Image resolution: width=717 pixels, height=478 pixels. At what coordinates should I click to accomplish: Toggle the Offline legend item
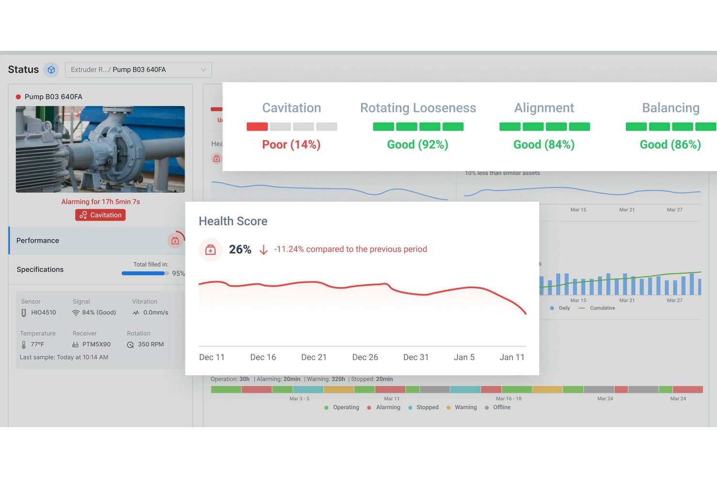coord(498,407)
